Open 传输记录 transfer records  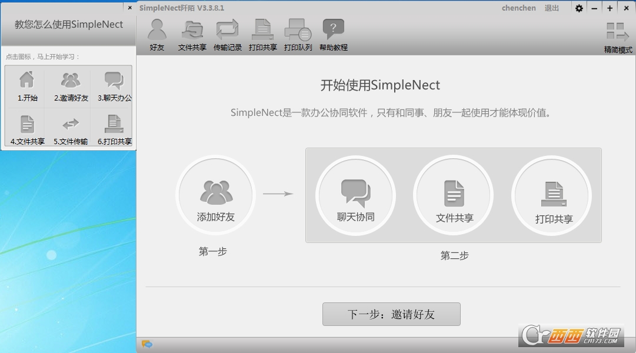(x=228, y=35)
